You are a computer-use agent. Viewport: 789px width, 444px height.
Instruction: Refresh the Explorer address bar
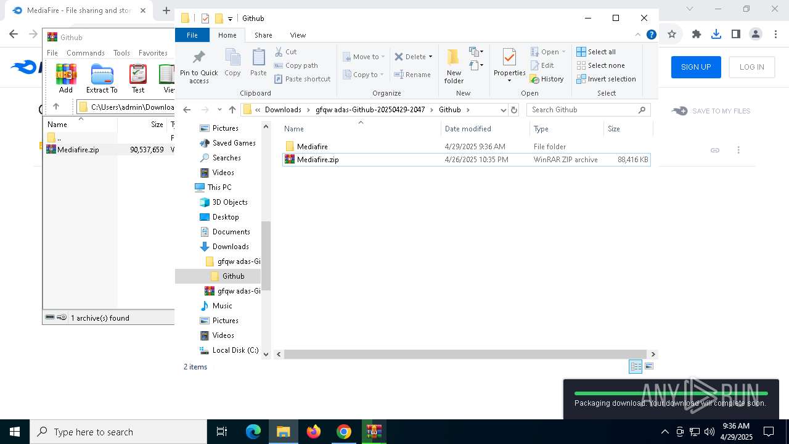514,110
